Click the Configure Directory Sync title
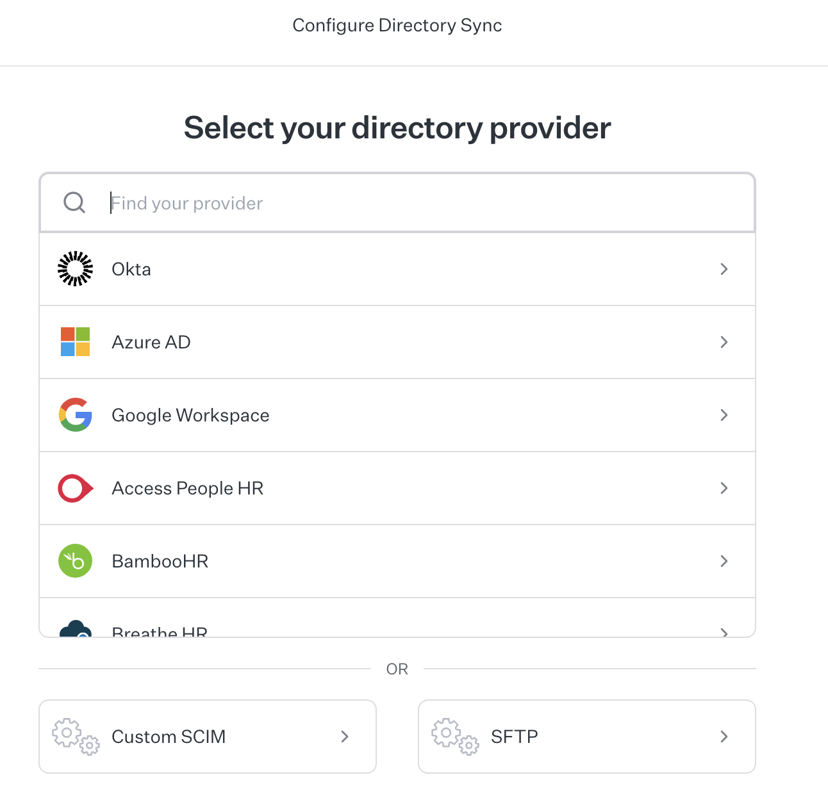Viewport: 828px width, 807px height. [x=397, y=26]
